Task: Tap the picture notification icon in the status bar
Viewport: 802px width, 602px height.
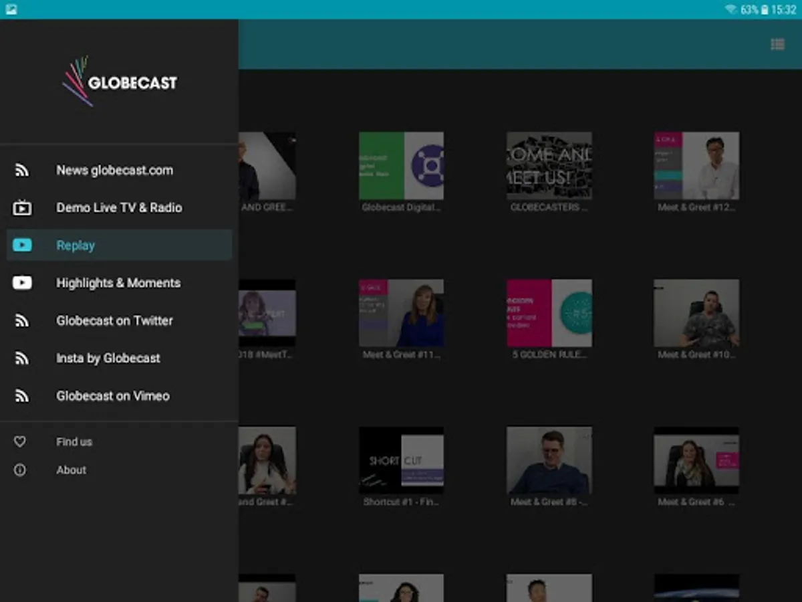Action: (11, 9)
